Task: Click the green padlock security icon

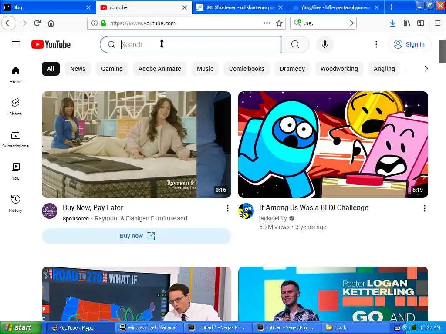Action: 103,23
